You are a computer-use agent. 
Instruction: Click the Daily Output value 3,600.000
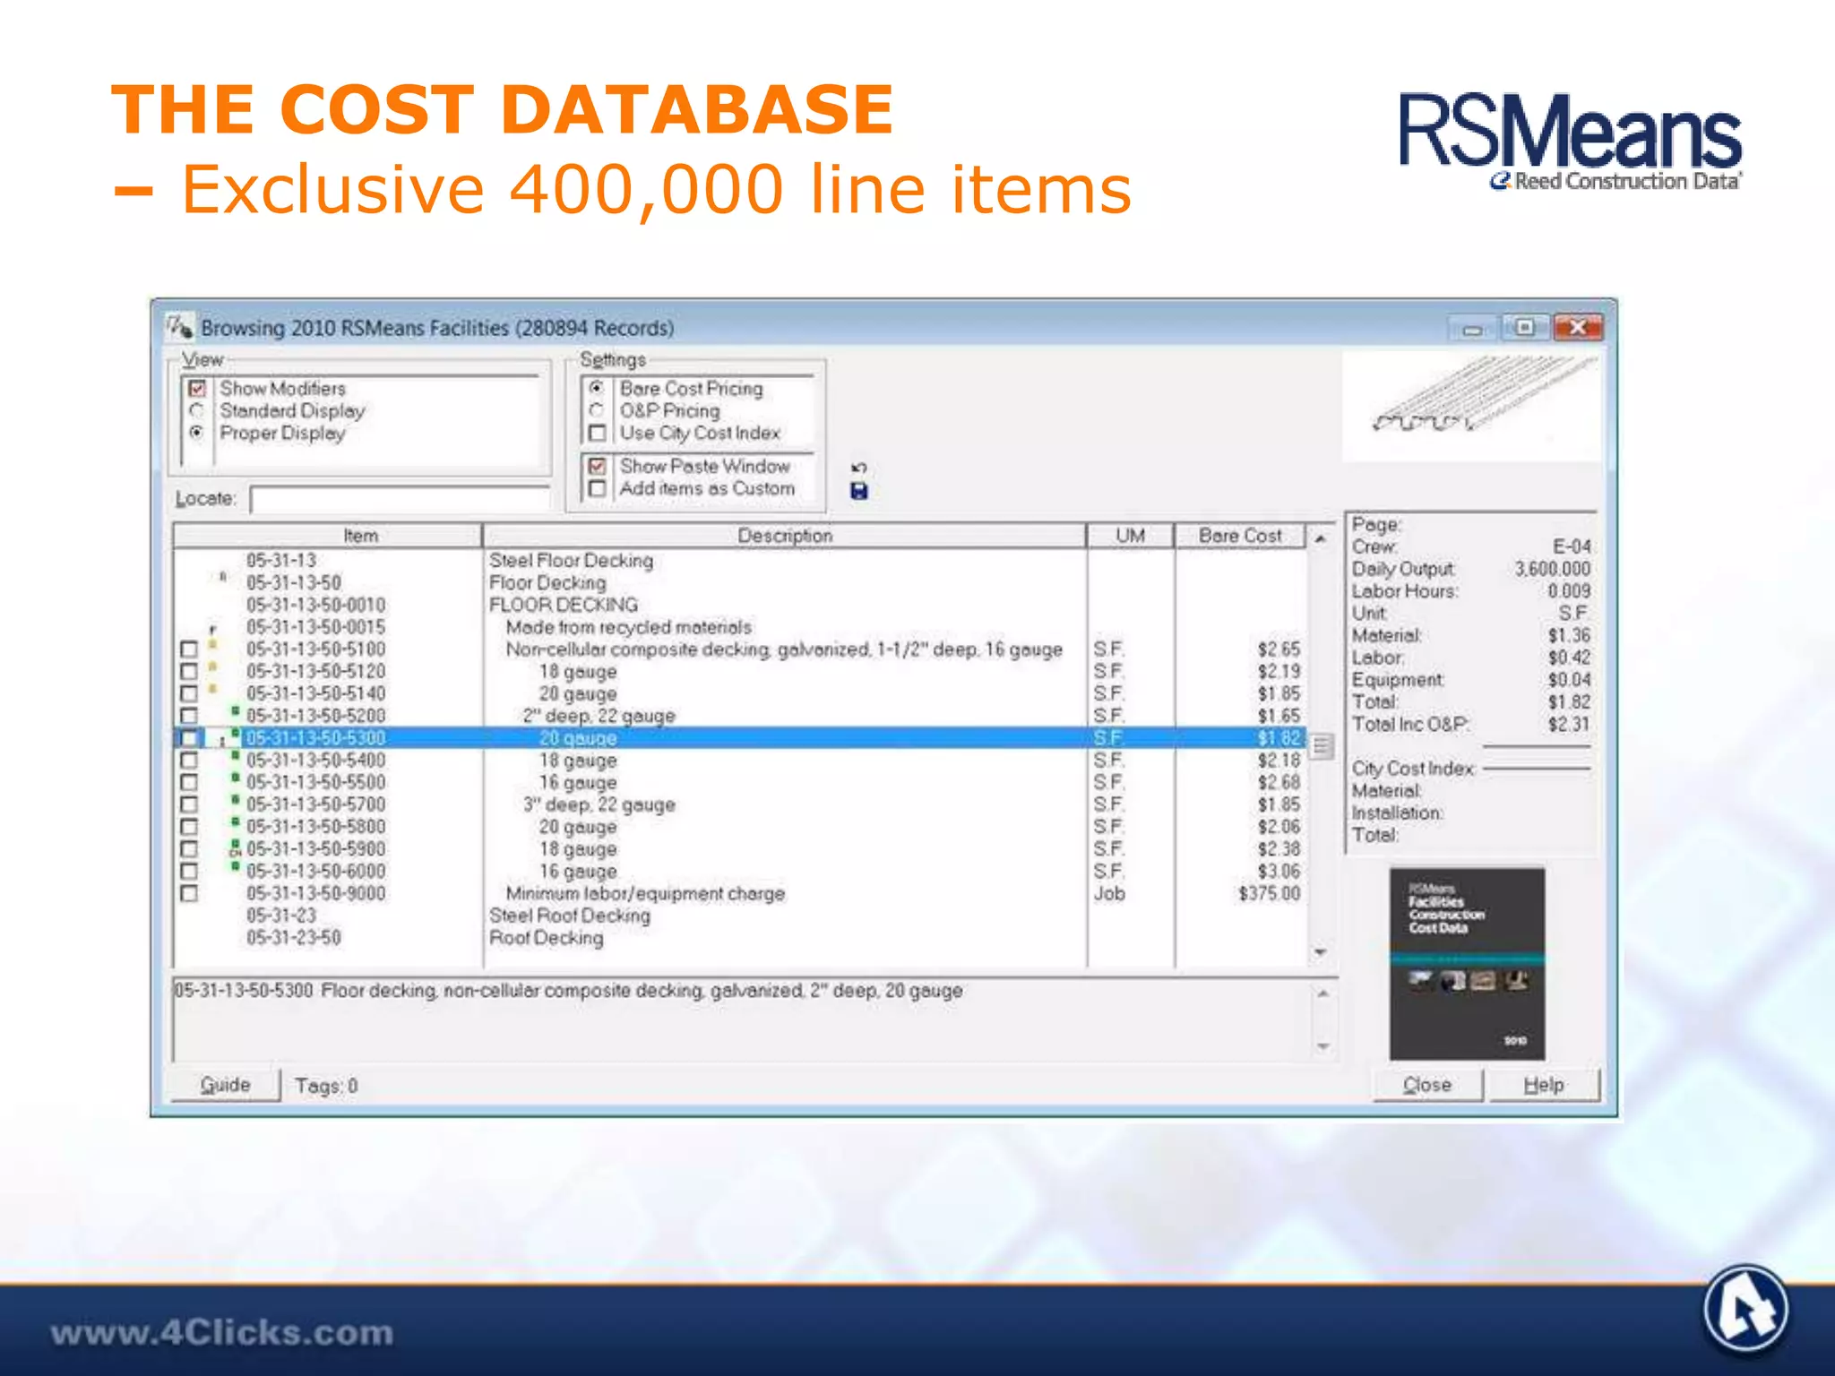(x=1553, y=569)
